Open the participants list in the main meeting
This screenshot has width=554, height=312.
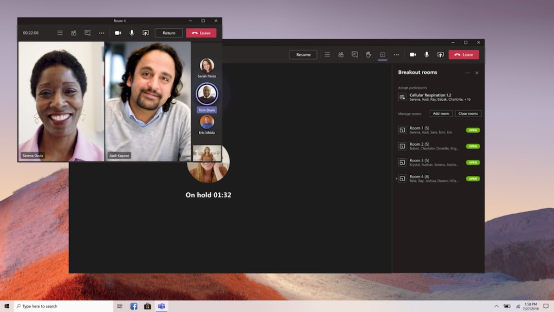(x=341, y=55)
